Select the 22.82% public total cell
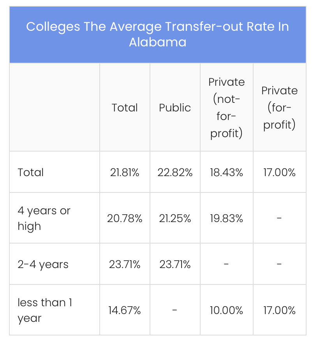Image resolution: width=319 pixels, height=346 pixels. click(175, 172)
